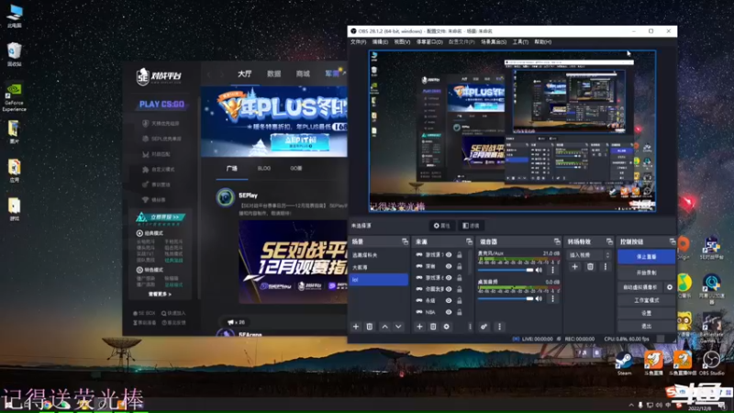Click the OBS preview canvas

click(x=512, y=131)
